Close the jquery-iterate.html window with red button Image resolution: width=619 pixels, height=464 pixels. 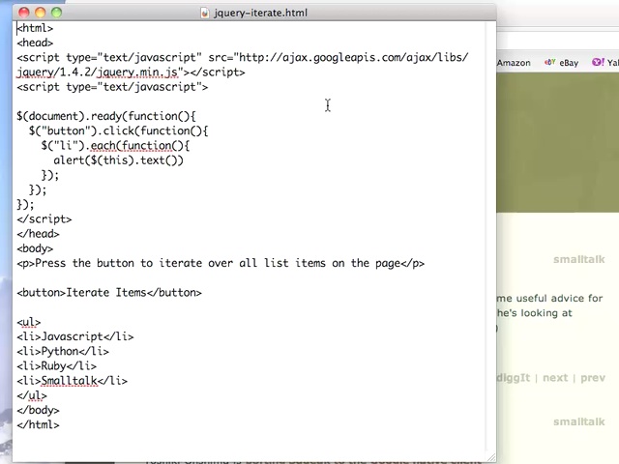24,13
